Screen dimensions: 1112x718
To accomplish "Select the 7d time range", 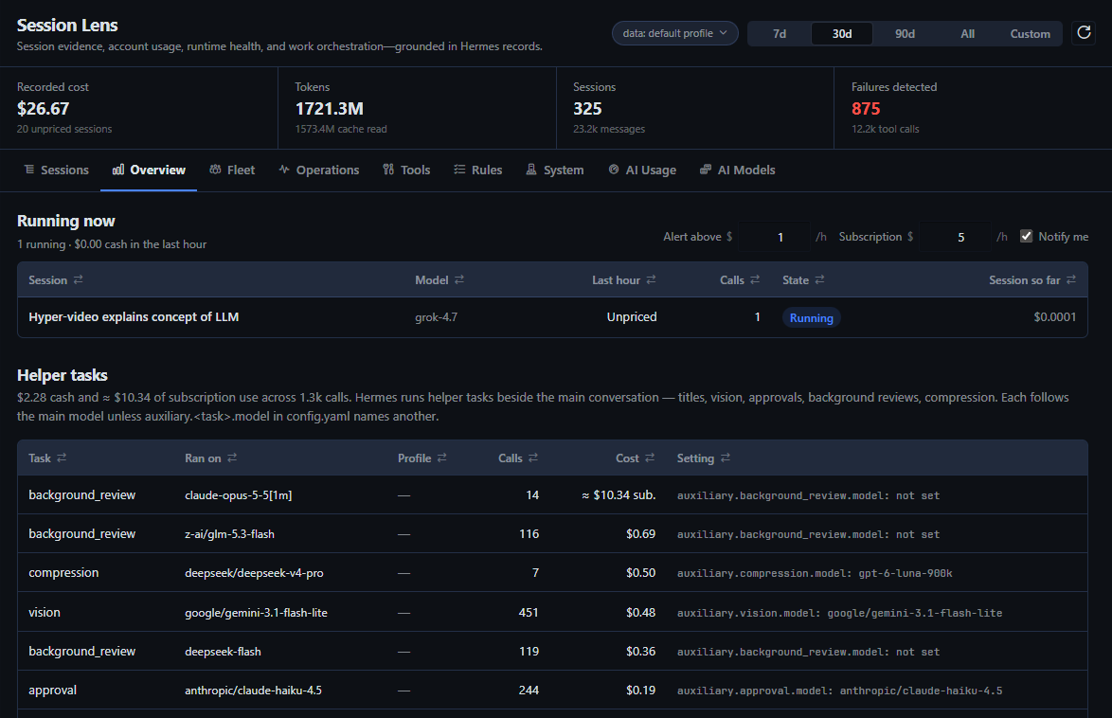I will click(779, 34).
